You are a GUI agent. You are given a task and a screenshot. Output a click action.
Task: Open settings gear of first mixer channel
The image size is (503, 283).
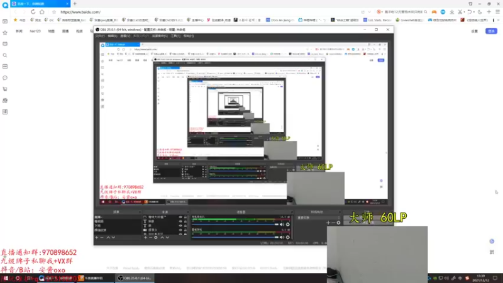click(x=288, y=225)
